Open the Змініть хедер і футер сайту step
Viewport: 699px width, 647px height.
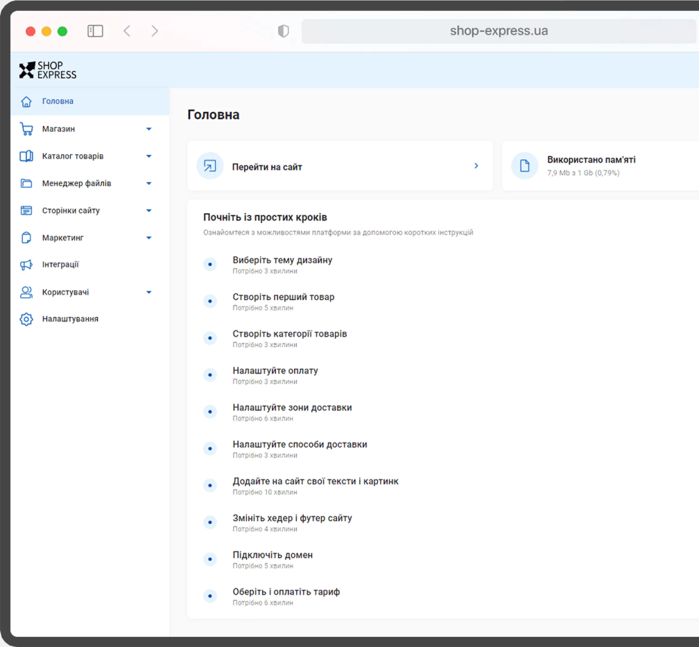pyautogui.click(x=292, y=518)
